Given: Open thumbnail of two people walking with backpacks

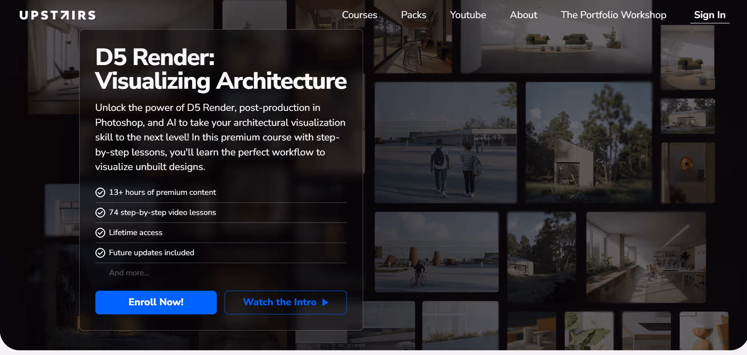Looking at the screenshot, I should point(445,142).
